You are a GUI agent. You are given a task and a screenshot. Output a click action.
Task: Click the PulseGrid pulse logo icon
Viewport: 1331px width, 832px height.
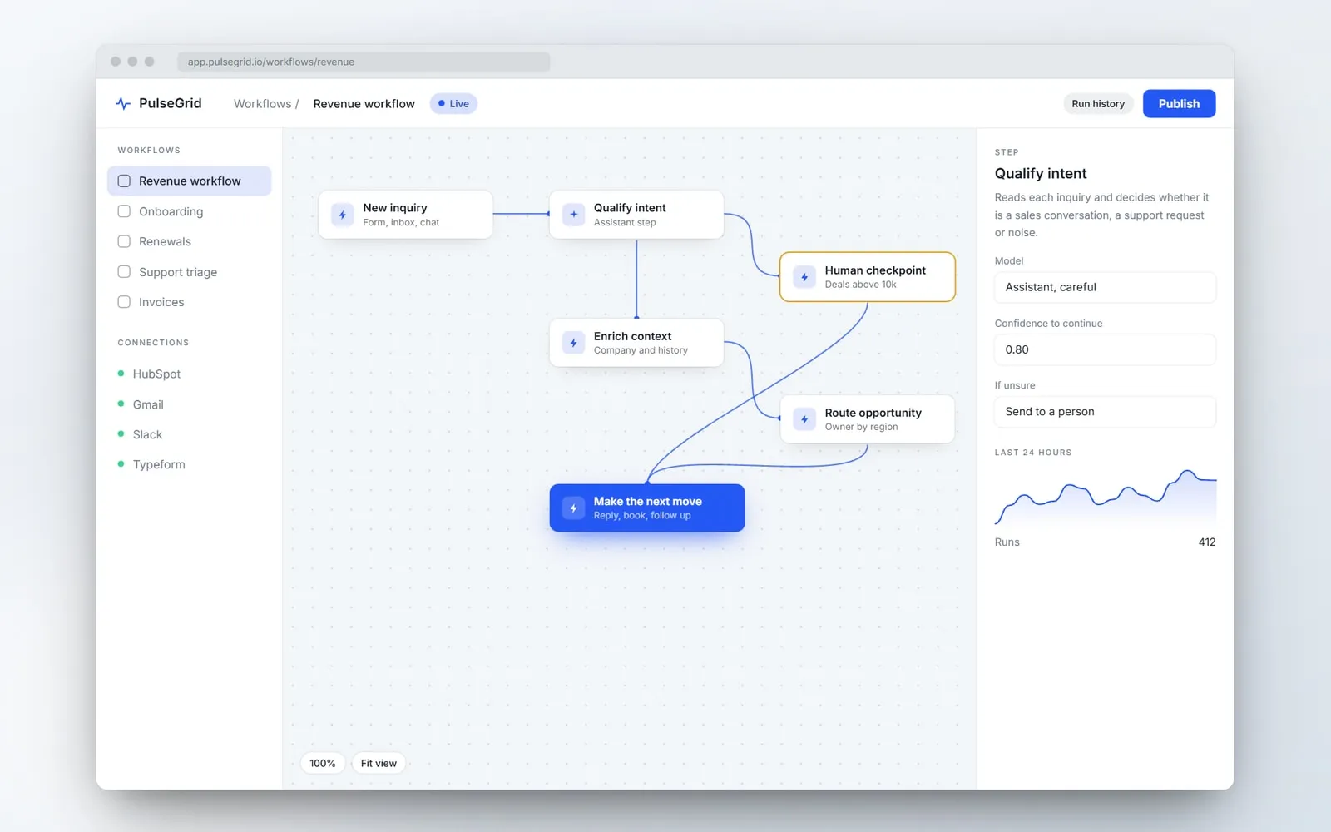[123, 103]
